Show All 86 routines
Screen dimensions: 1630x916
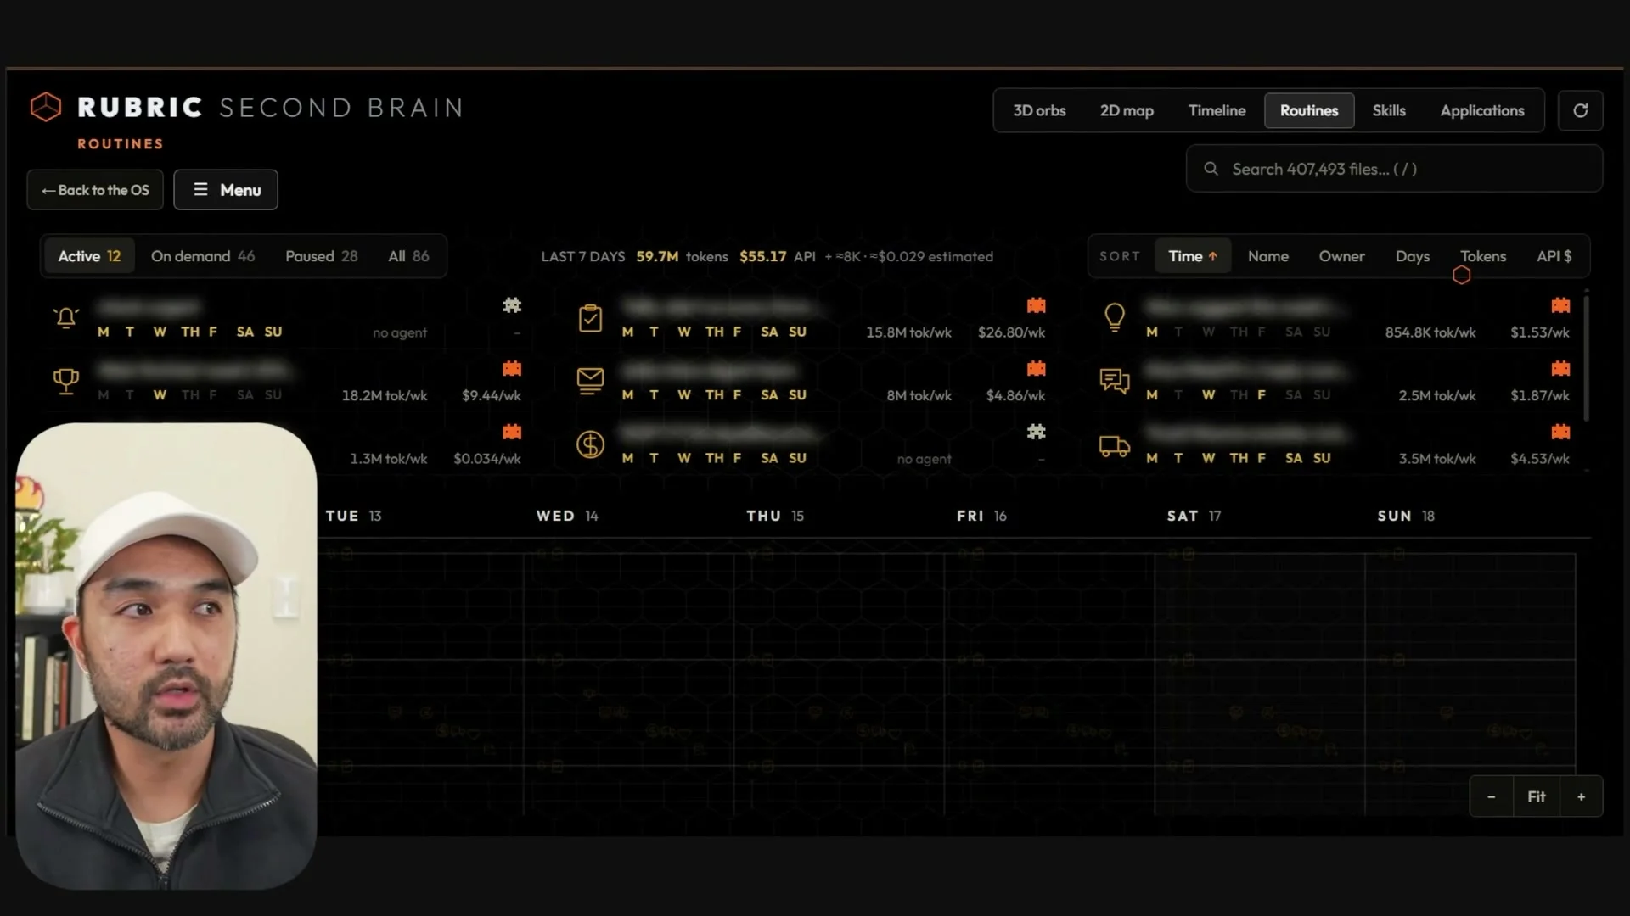pyautogui.click(x=408, y=256)
